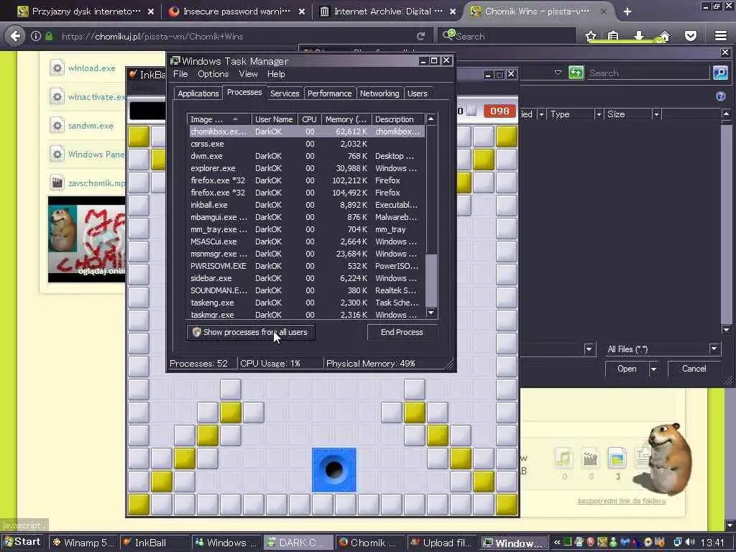Click the blue help question mark icon

pyautogui.click(x=720, y=96)
